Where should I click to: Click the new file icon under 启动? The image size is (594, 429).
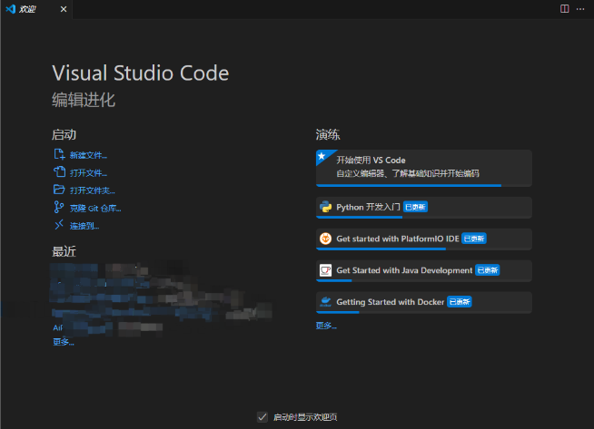(x=59, y=154)
